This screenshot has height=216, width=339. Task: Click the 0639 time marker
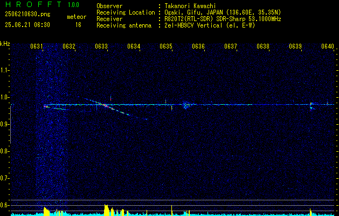point(295,46)
